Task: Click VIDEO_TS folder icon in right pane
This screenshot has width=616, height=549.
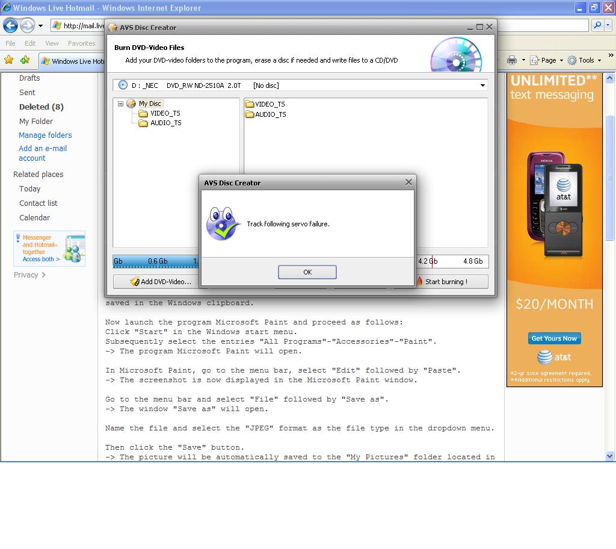Action: [x=250, y=104]
